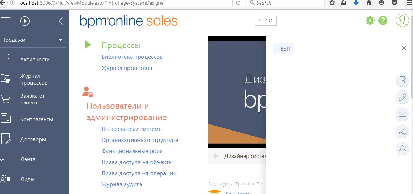Open system designer gear icon
This screenshot has height=194, width=413.
coord(370,21)
